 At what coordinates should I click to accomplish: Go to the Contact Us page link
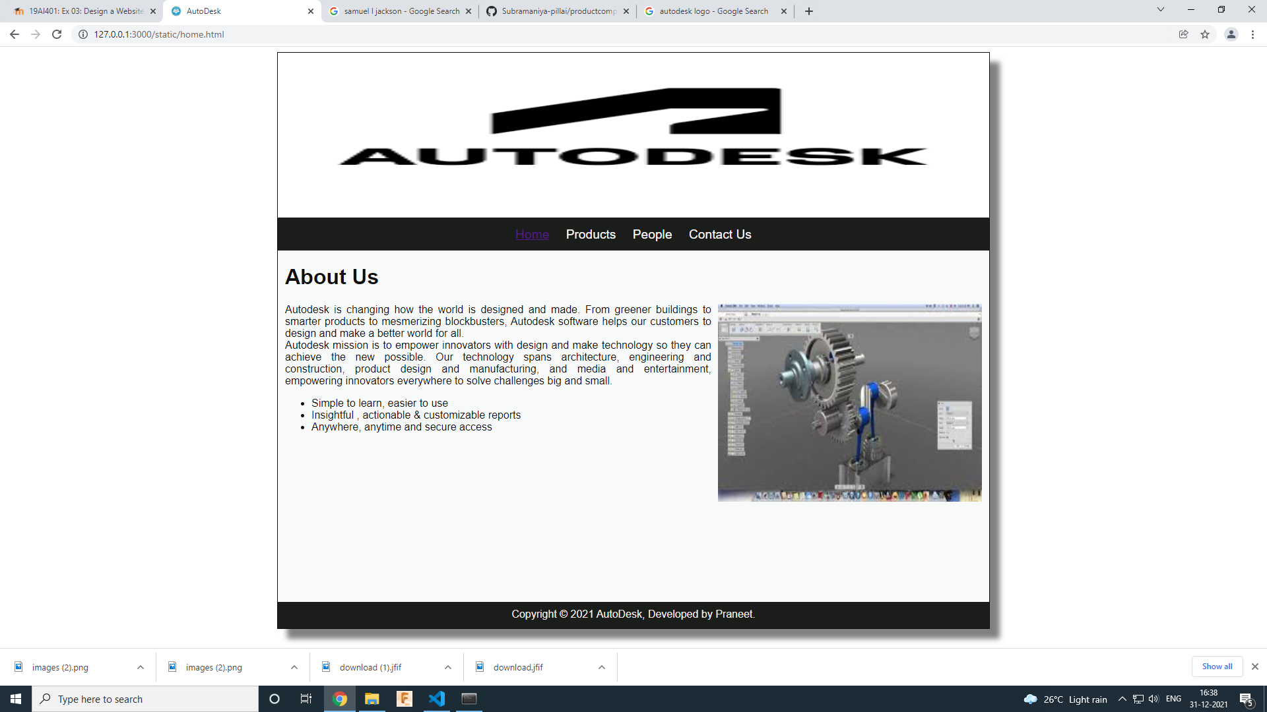click(720, 234)
